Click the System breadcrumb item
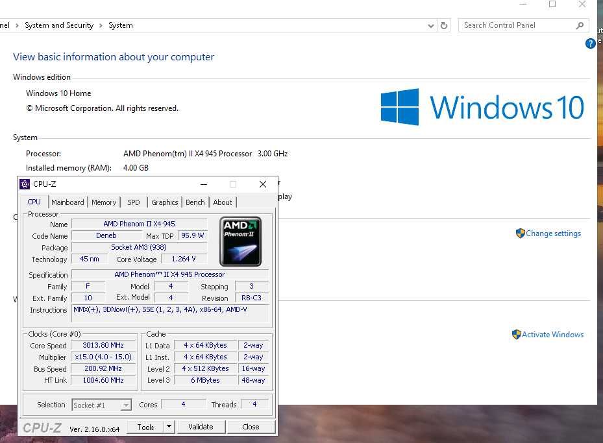The width and height of the screenshot is (603, 443). (x=120, y=25)
